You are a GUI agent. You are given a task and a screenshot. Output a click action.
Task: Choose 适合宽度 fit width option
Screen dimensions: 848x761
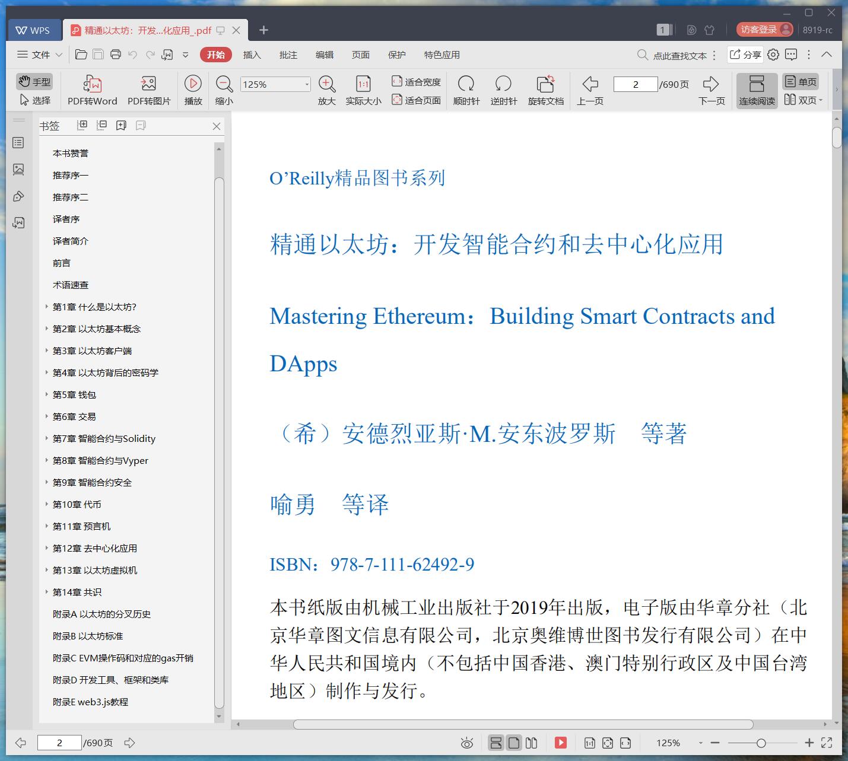417,82
